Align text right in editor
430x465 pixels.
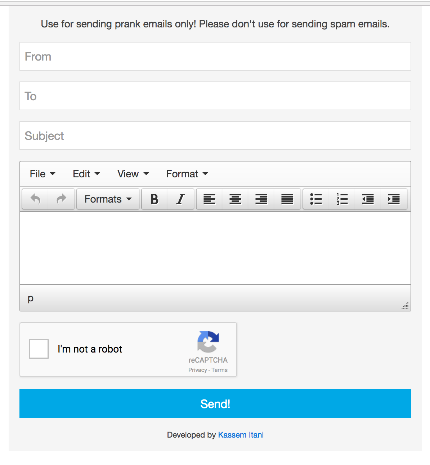[x=261, y=199]
